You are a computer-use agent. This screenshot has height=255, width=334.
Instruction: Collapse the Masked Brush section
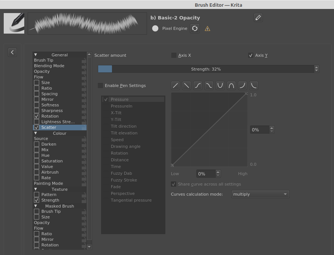36,206
